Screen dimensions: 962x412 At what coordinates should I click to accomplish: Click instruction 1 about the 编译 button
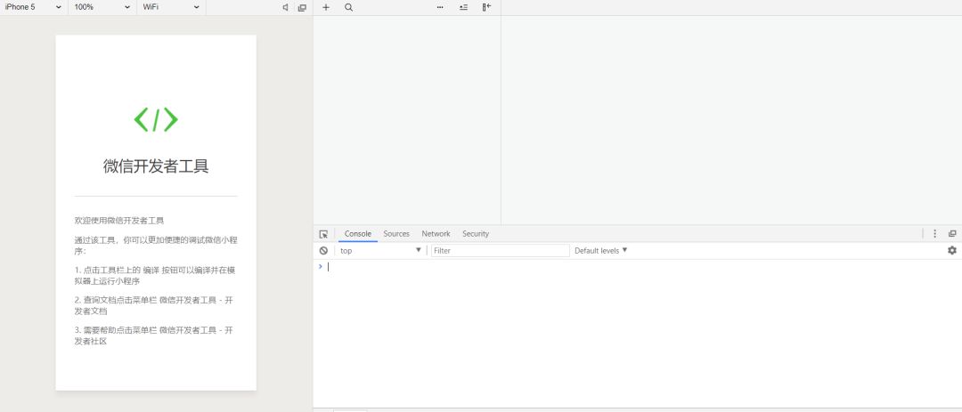(x=156, y=276)
